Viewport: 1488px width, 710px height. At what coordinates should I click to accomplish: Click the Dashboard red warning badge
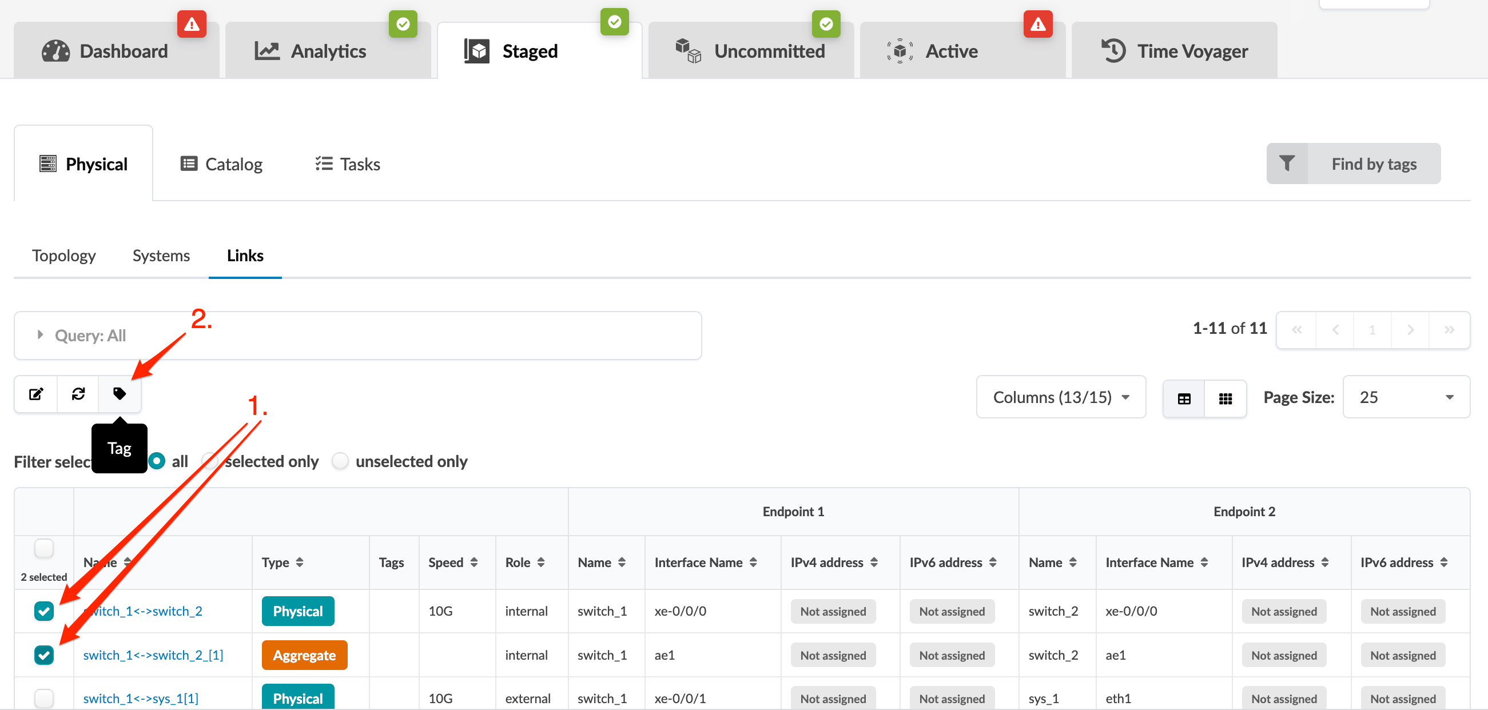(191, 24)
